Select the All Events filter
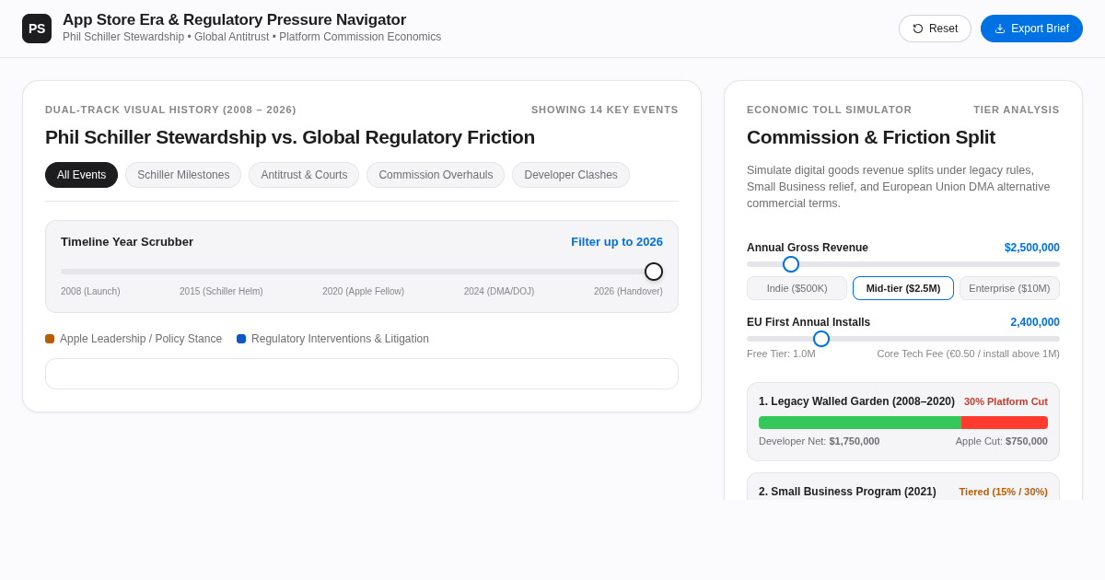The width and height of the screenshot is (1105, 580). [81, 175]
